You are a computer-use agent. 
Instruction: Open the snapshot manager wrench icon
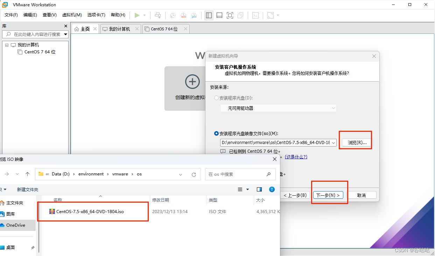194,15
